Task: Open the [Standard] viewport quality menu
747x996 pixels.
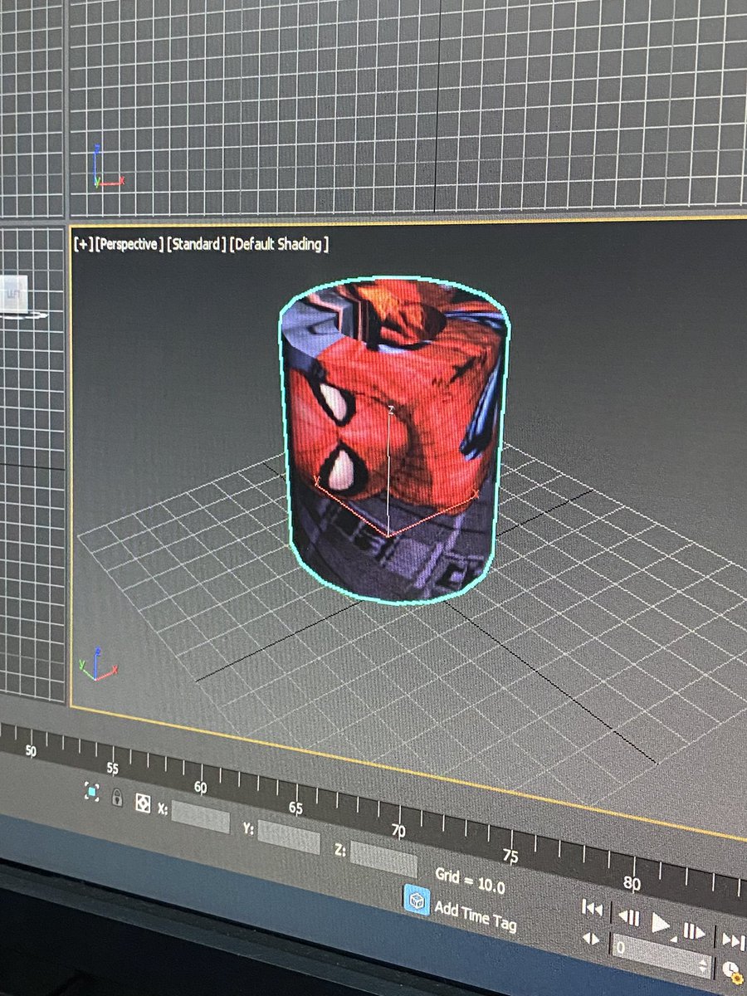Action: tap(196, 244)
